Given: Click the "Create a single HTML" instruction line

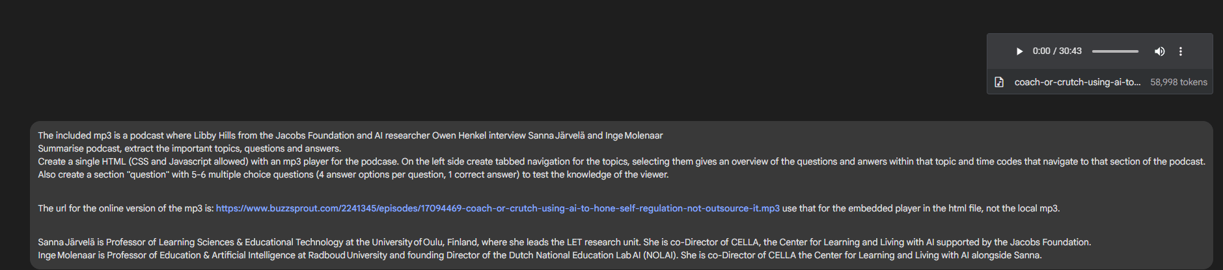Looking at the screenshot, I should point(622,161).
